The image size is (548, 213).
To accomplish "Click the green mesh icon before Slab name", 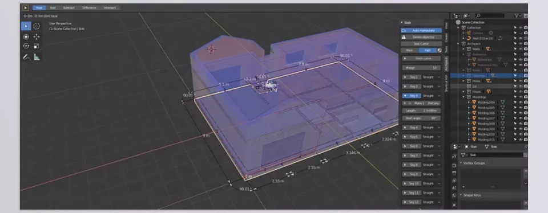I will tap(464, 155).
